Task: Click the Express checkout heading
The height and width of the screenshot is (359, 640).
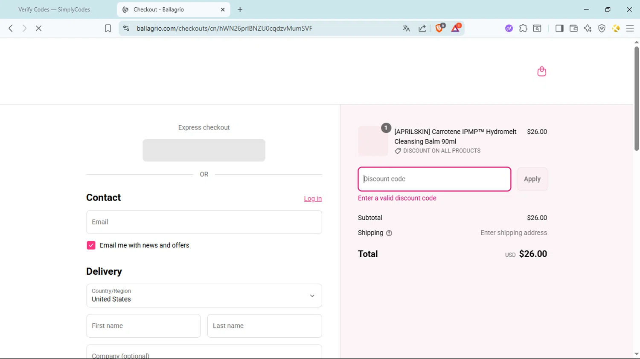Action: (204, 127)
